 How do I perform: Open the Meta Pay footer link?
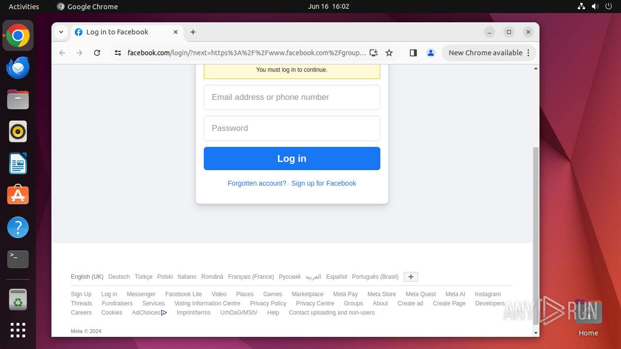[345, 294]
